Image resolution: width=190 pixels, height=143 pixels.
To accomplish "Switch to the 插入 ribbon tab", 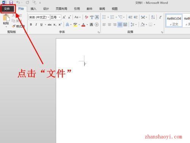I will pyautogui.click(x=33, y=9).
